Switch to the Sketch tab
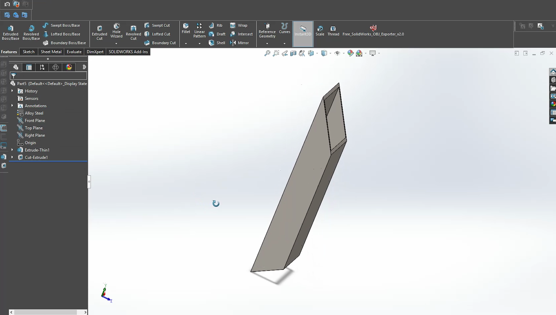Image resolution: width=556 pixels, height=315 pixels. [29, 52]
